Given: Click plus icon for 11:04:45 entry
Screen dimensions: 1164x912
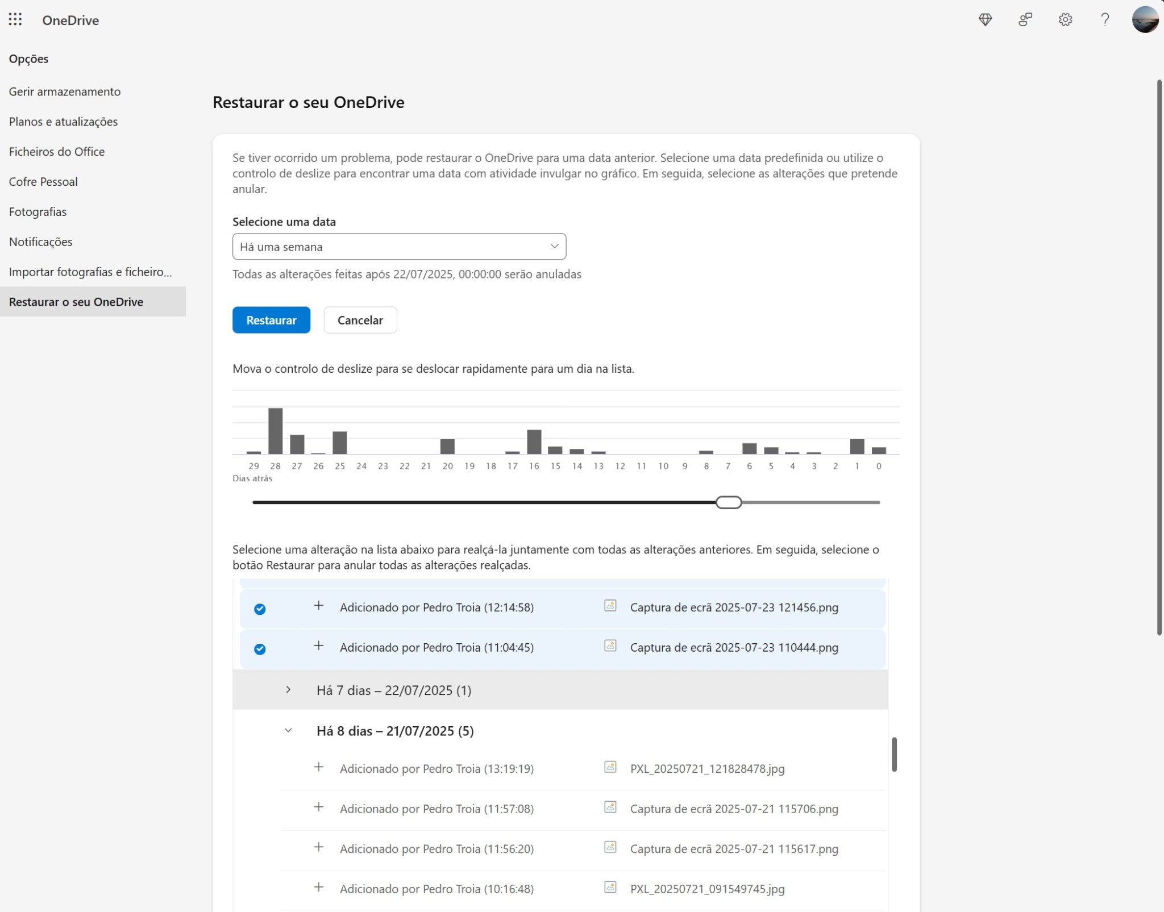Looking at the screenshot, I should 319,646.
